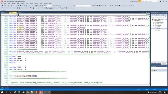Click the Save icon in toolbar
Screen dimensions: 168x94
[x=18, y=6]
